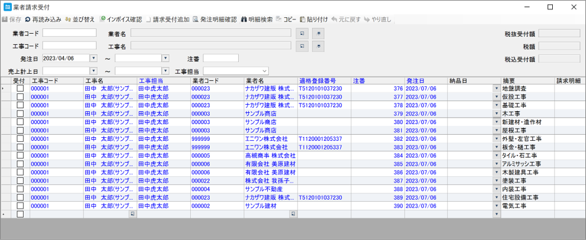Open 発注明細確認 from the toolbar
The height and width of the screenshot is (240, 586).
click(196, 20)
